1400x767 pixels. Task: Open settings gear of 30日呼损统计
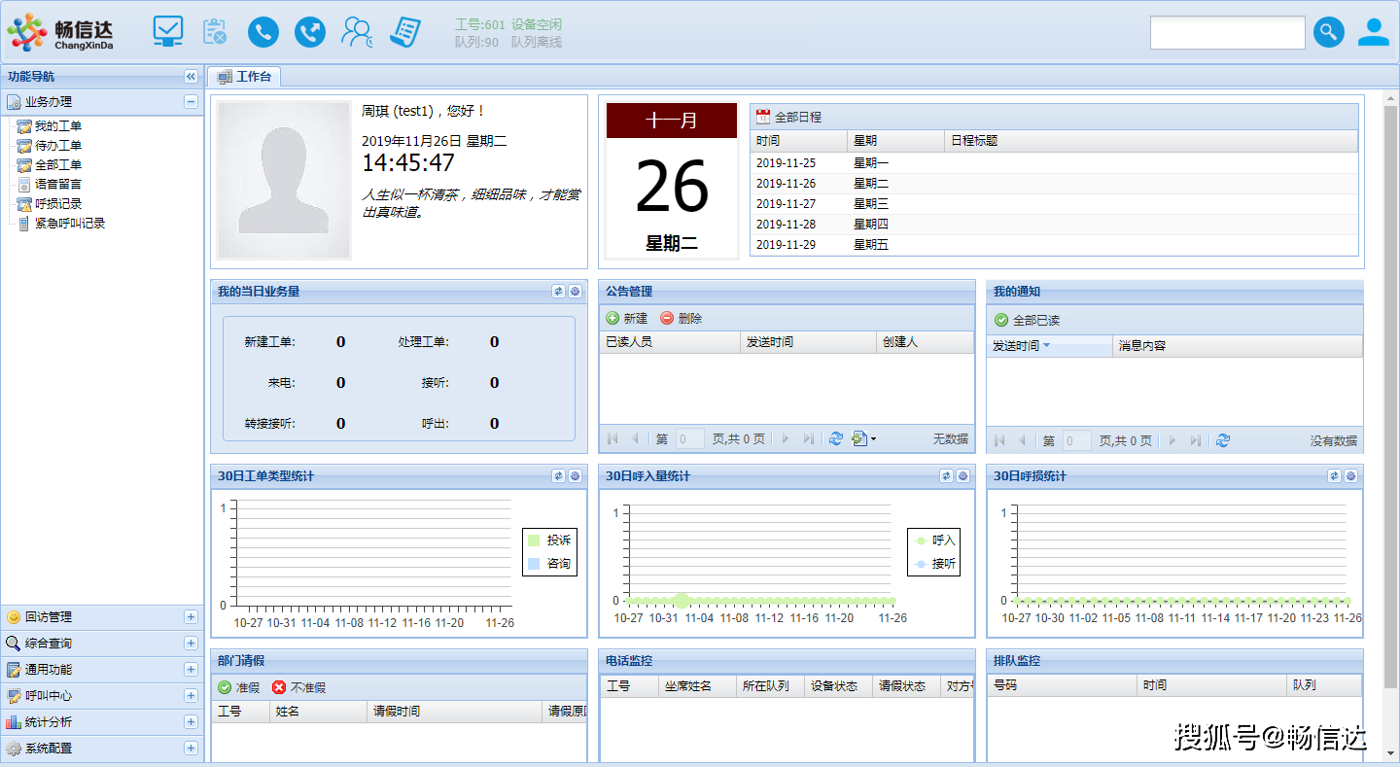(x=1350, y=476)
